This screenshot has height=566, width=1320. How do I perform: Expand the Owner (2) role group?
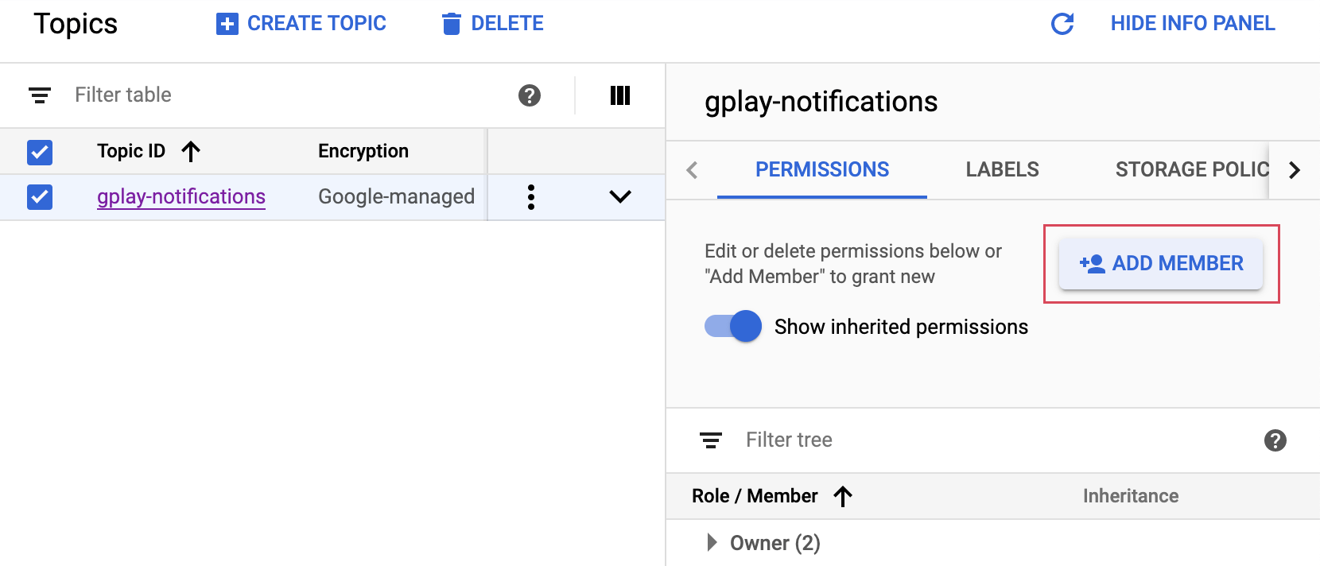(712, 543)
